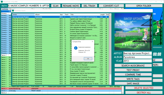164x95 pixels.
Task: Click SEARCH MUSICBRAINZ button
Action: [x=133, y=66]
